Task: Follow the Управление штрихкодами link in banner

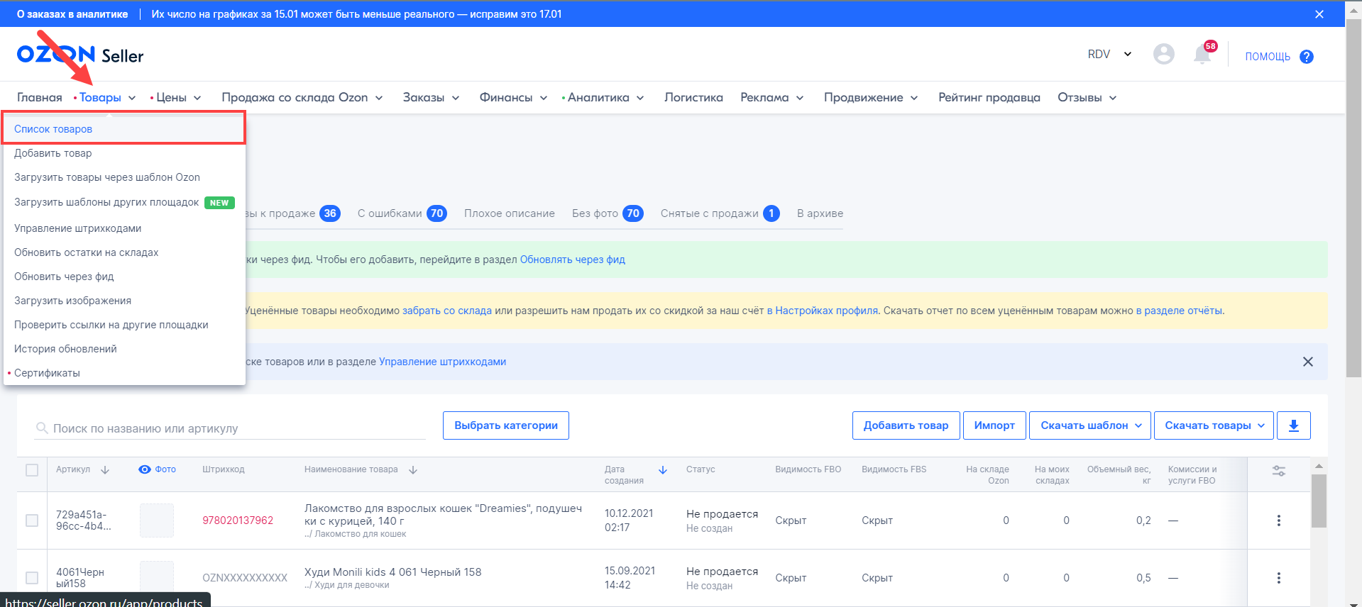Action: (x=442, y=362)
